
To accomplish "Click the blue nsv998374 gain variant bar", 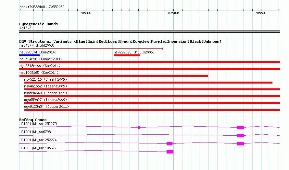I will pyautogui.click(x=29, y=55).
